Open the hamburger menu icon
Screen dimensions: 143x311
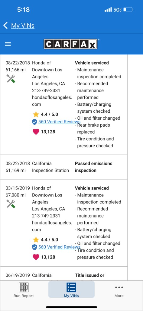coord(8,44)
